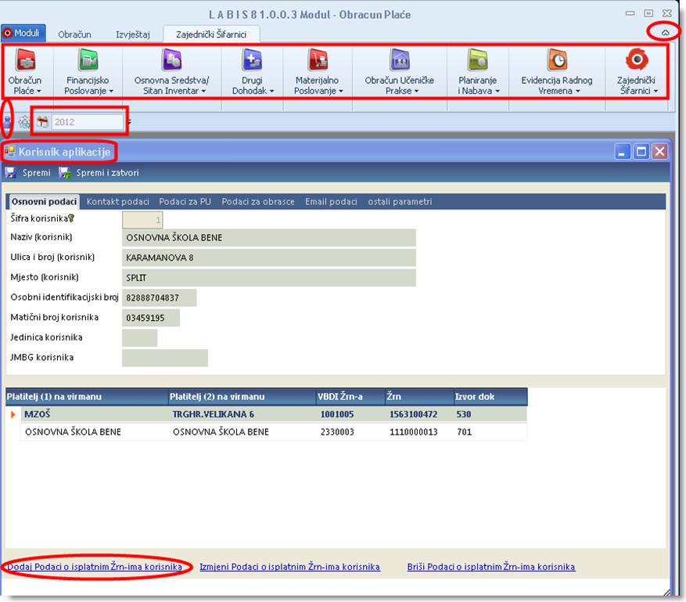Click Dodaj Podaci o isplatnim Žrn-ima link

[x=95, y=567]
